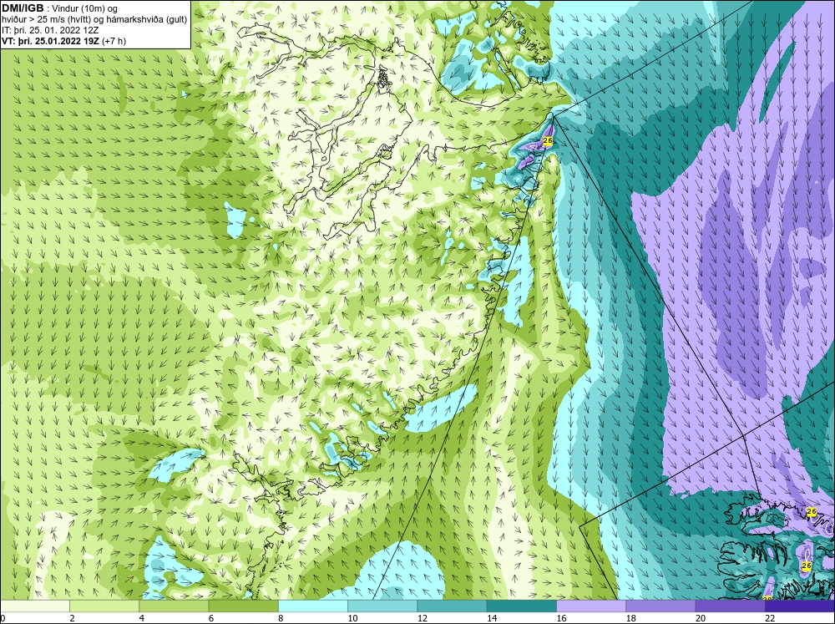This screenshot has width=835, height=624.
Task: Click the violet 20–22 m/s legend swatch
Action: pyautogui.click(x=730, y=606)
